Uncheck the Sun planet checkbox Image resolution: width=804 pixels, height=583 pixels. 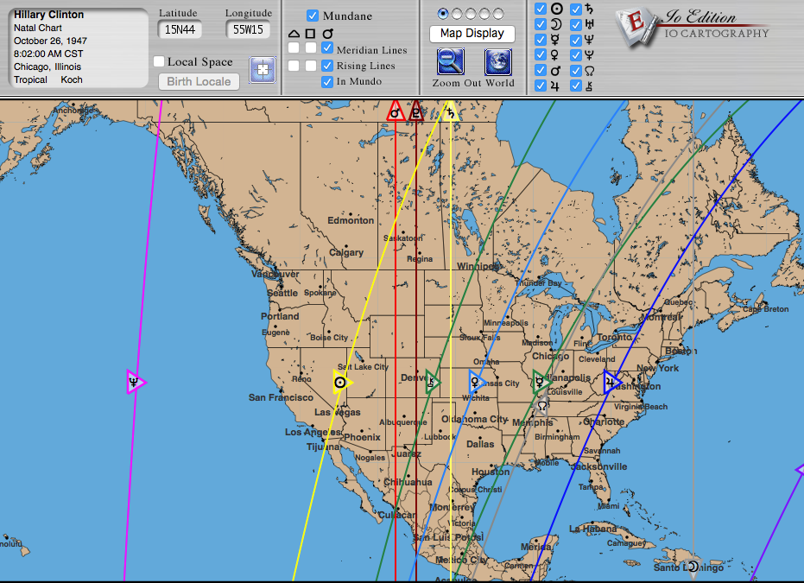[x=540, y=10]
